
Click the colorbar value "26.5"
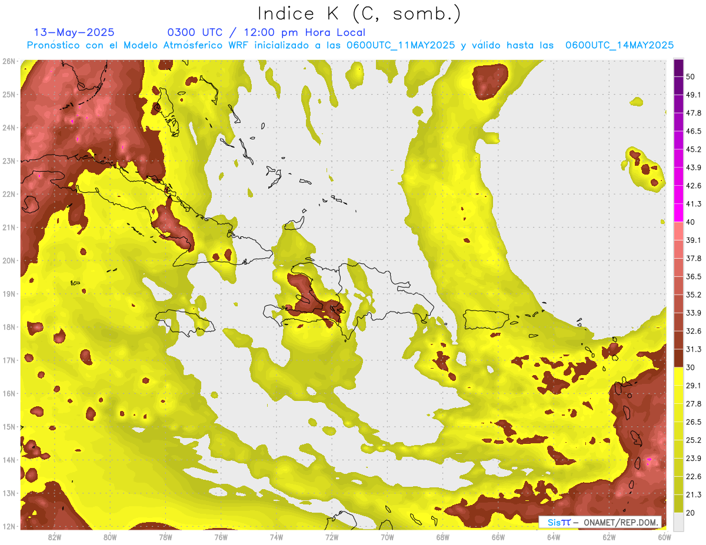[694, 422]
